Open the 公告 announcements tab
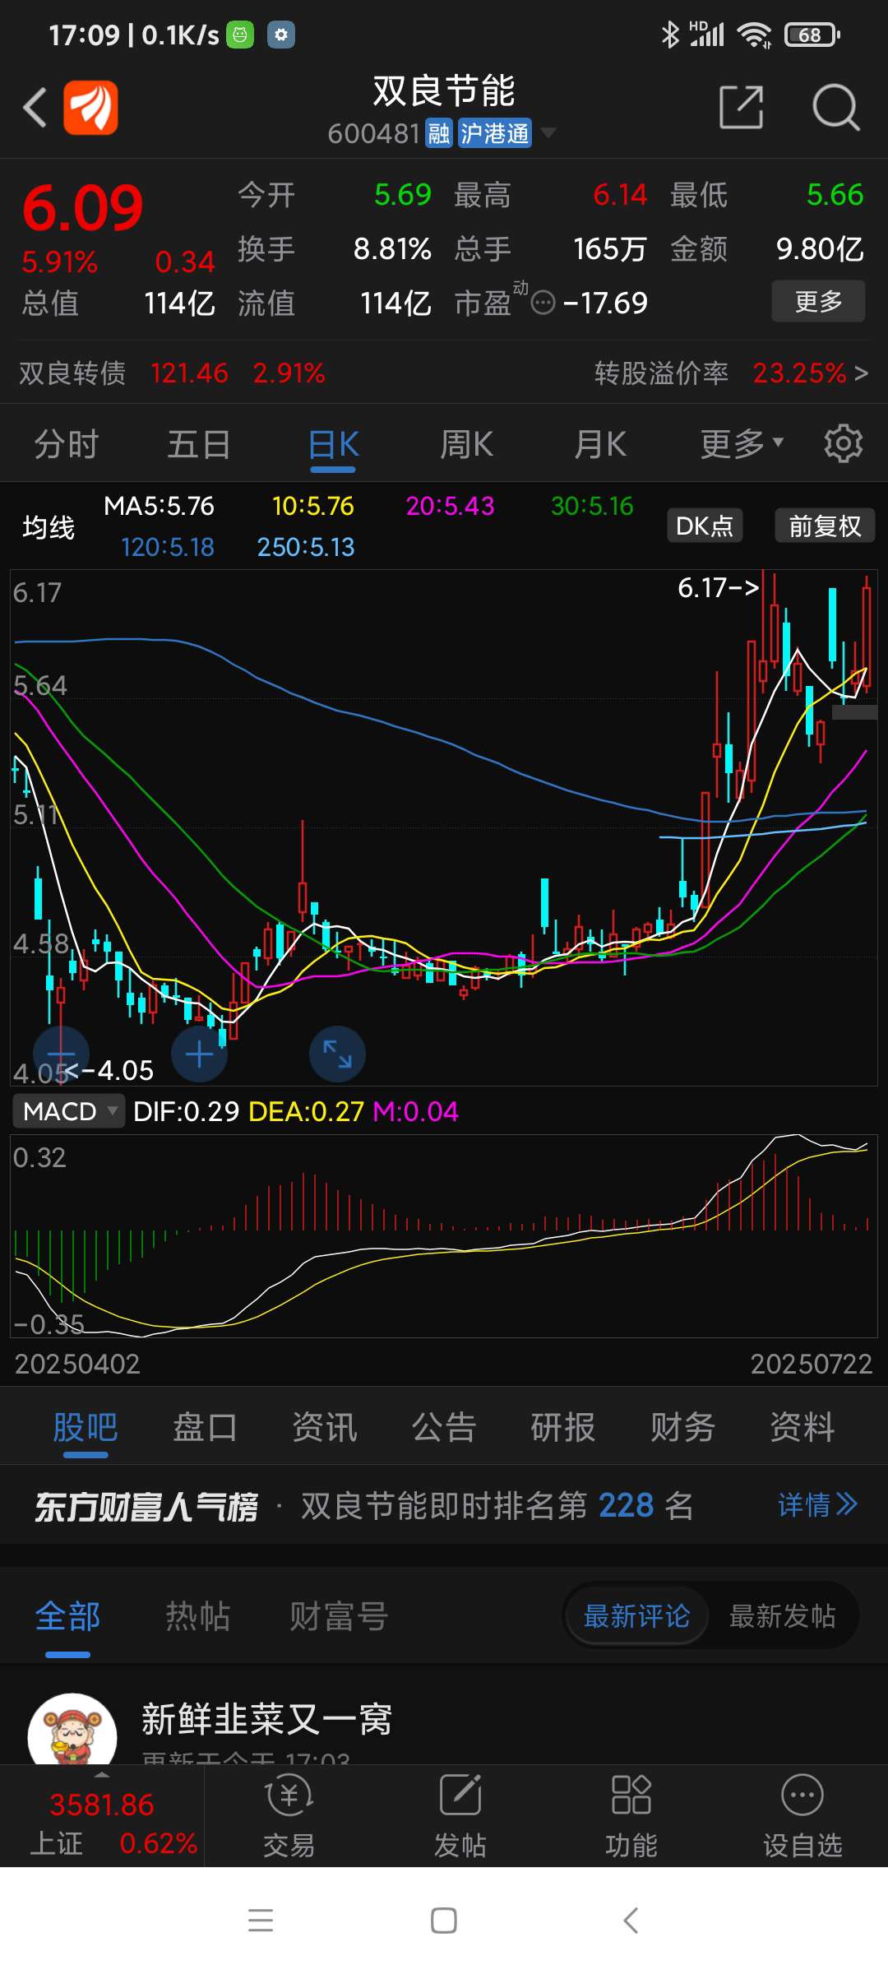The width and height of the screenshot is (888, 1974). click(x=444, y=1428)
